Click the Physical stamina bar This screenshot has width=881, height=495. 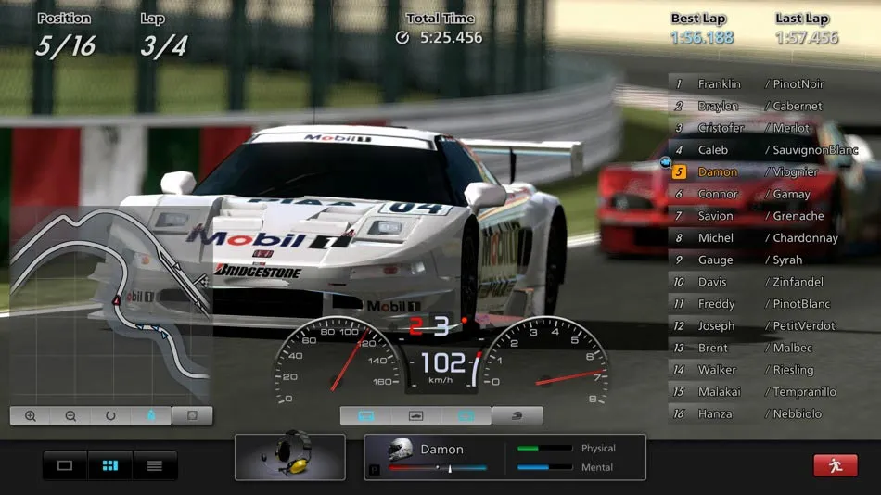coord(544,449)
